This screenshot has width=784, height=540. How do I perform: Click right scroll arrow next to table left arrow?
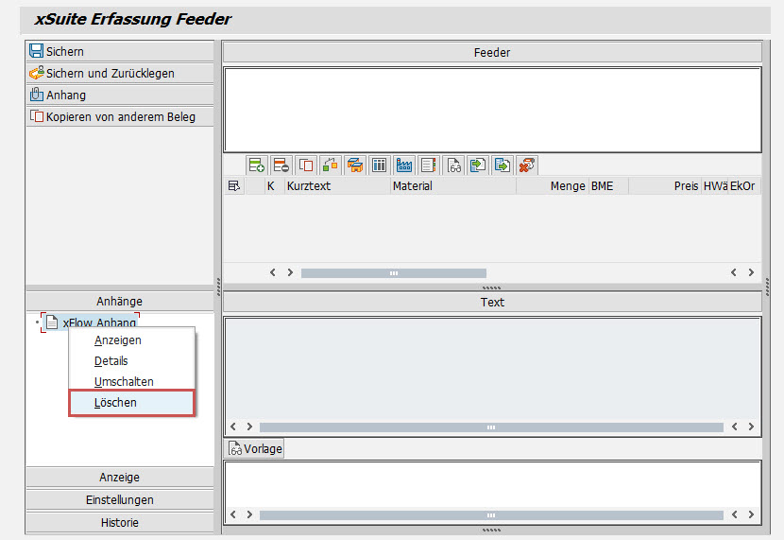(290, 272)
